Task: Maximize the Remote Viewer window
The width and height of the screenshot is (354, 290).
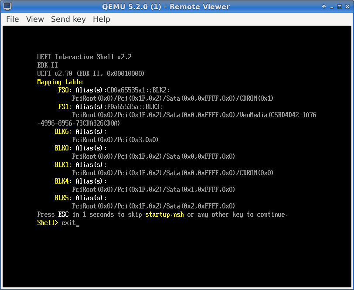Action: pyautogui.click(x=339, y=7)
